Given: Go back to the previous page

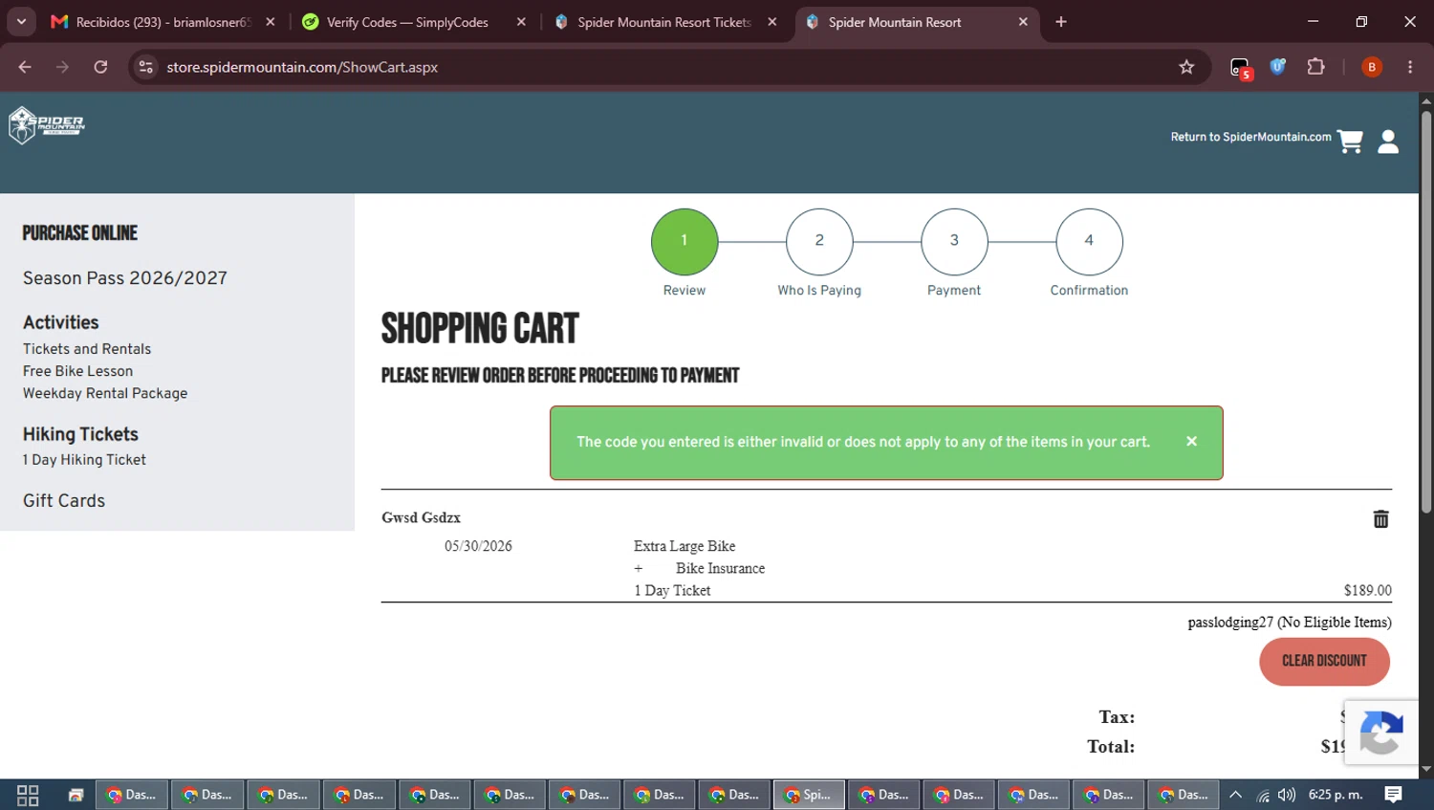Looking at the screenshot, I should (x=25, y=67).
